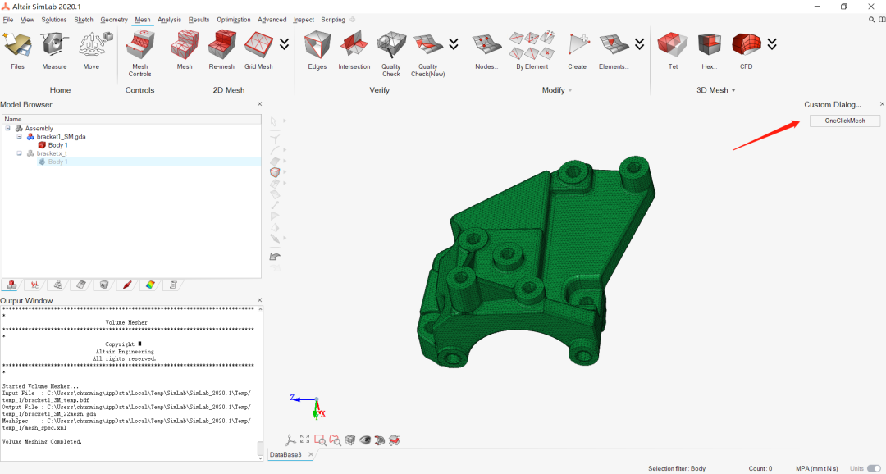Open the red arrow browser tab
Image resolution: width=886 pixels, height=474 pixels.
pos(127,285)
